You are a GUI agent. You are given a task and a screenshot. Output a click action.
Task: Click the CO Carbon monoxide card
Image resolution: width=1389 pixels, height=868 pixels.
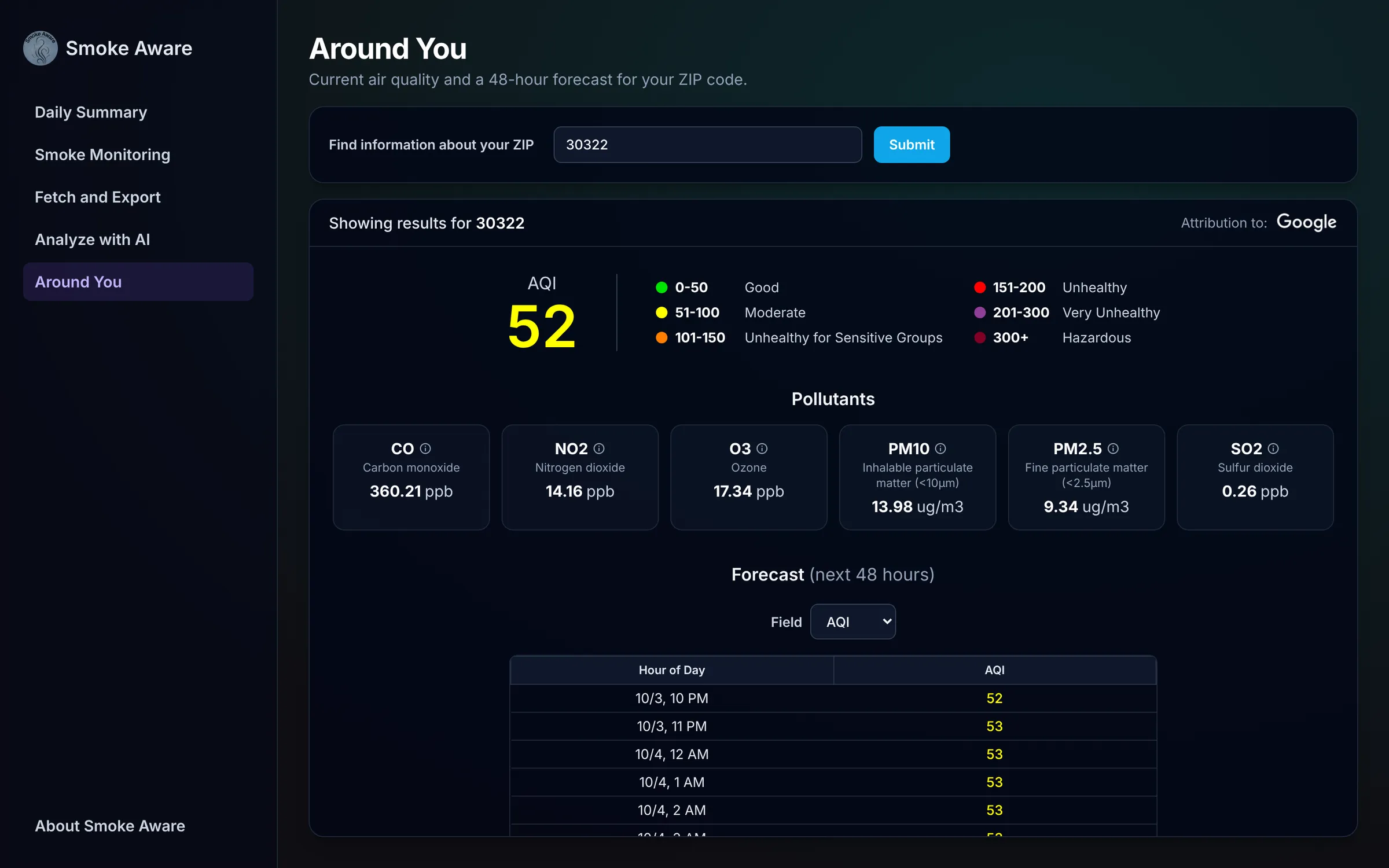411,477
